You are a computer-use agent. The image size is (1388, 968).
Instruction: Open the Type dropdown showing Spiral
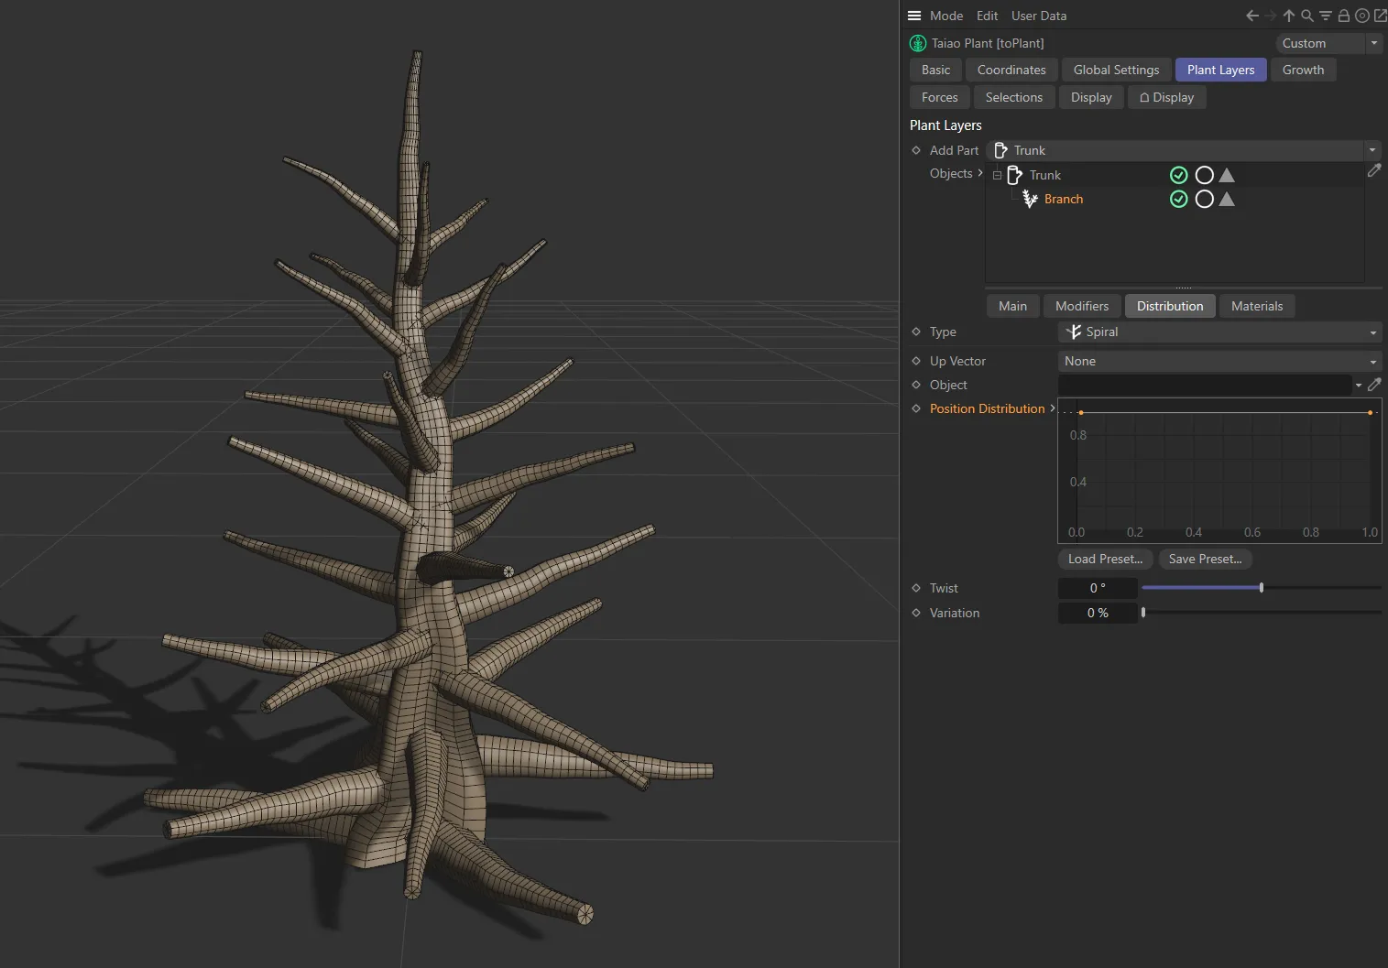pos(1218,332)
